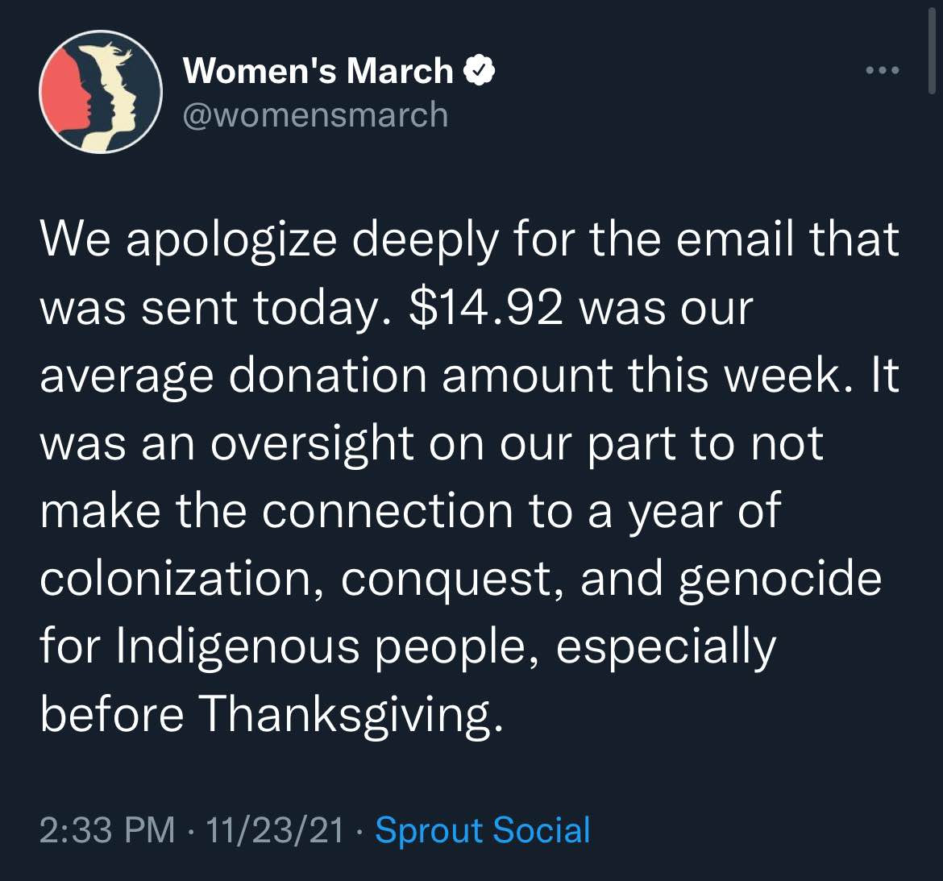
Task: Click the word genocide in the tweet
Action: pos(780,579)
